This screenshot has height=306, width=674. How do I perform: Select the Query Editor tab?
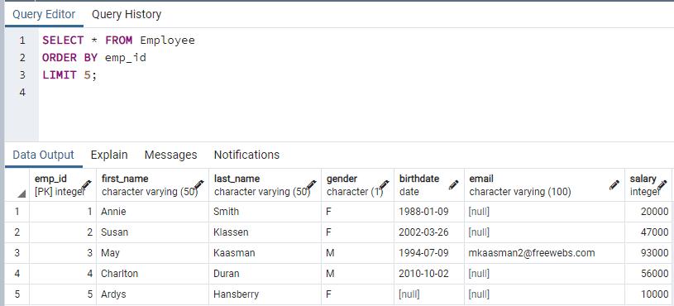click(44, 15)
